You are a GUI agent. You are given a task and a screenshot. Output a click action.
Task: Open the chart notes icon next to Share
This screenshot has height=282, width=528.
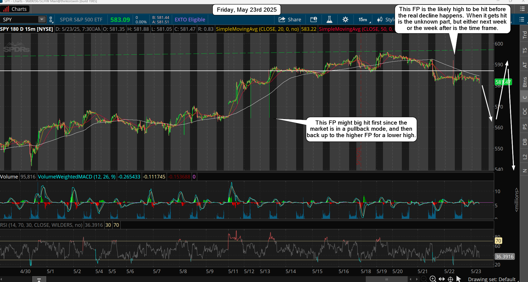point(314,19)
